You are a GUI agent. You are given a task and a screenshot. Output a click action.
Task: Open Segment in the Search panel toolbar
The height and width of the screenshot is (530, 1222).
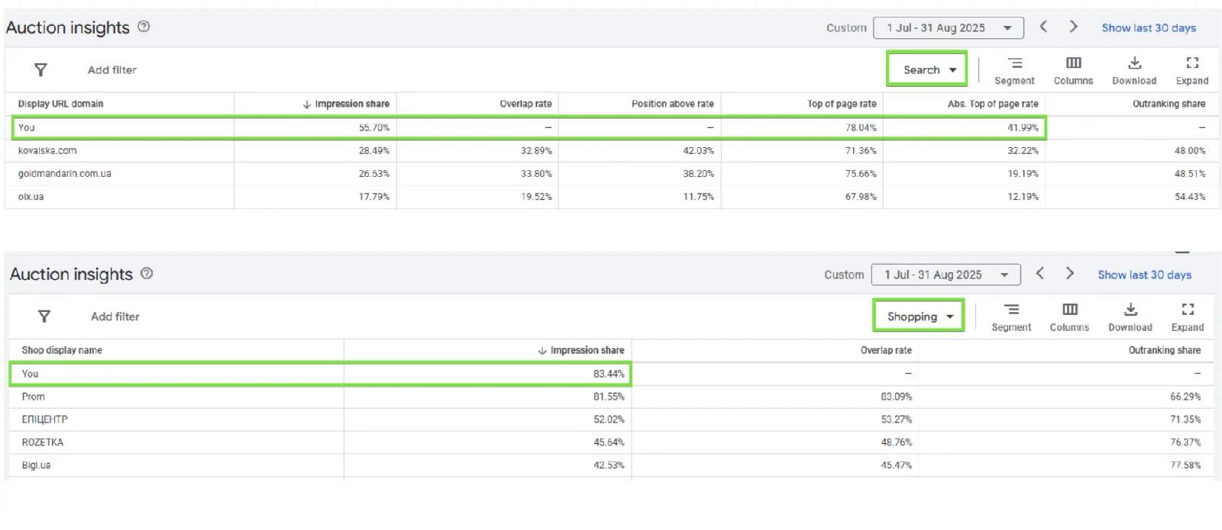pyautogui.click(x=1014, y=71)
